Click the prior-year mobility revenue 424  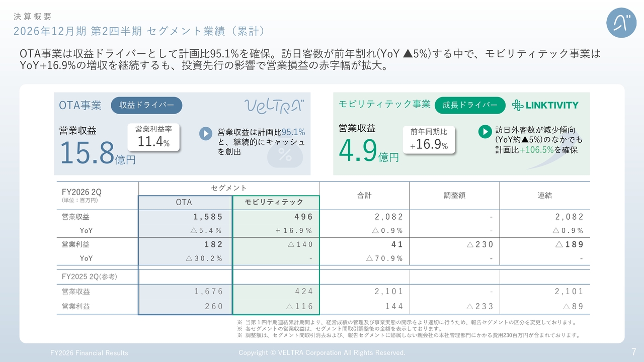[304, 292]
